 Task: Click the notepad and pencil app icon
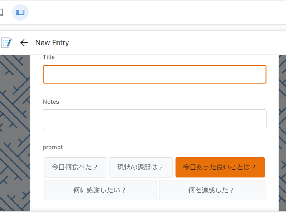click(6, 43)
